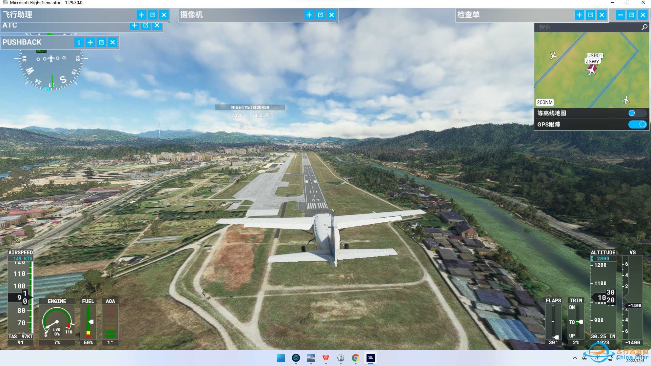Click the 200NM map scale label
This screenshot has height=366, width=651.
click(545, 102)
